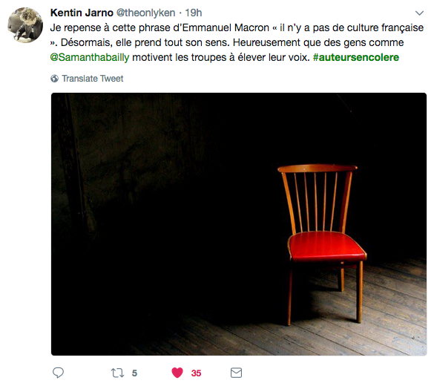Open the tweet options chevron dropdown
This screenshot has width=434, height=386.
[x=420, y=13]
